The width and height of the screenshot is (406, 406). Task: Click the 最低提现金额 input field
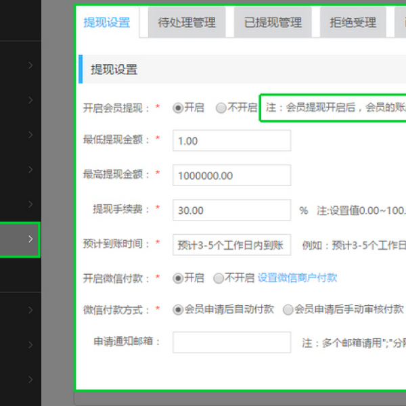click(231, 141)
